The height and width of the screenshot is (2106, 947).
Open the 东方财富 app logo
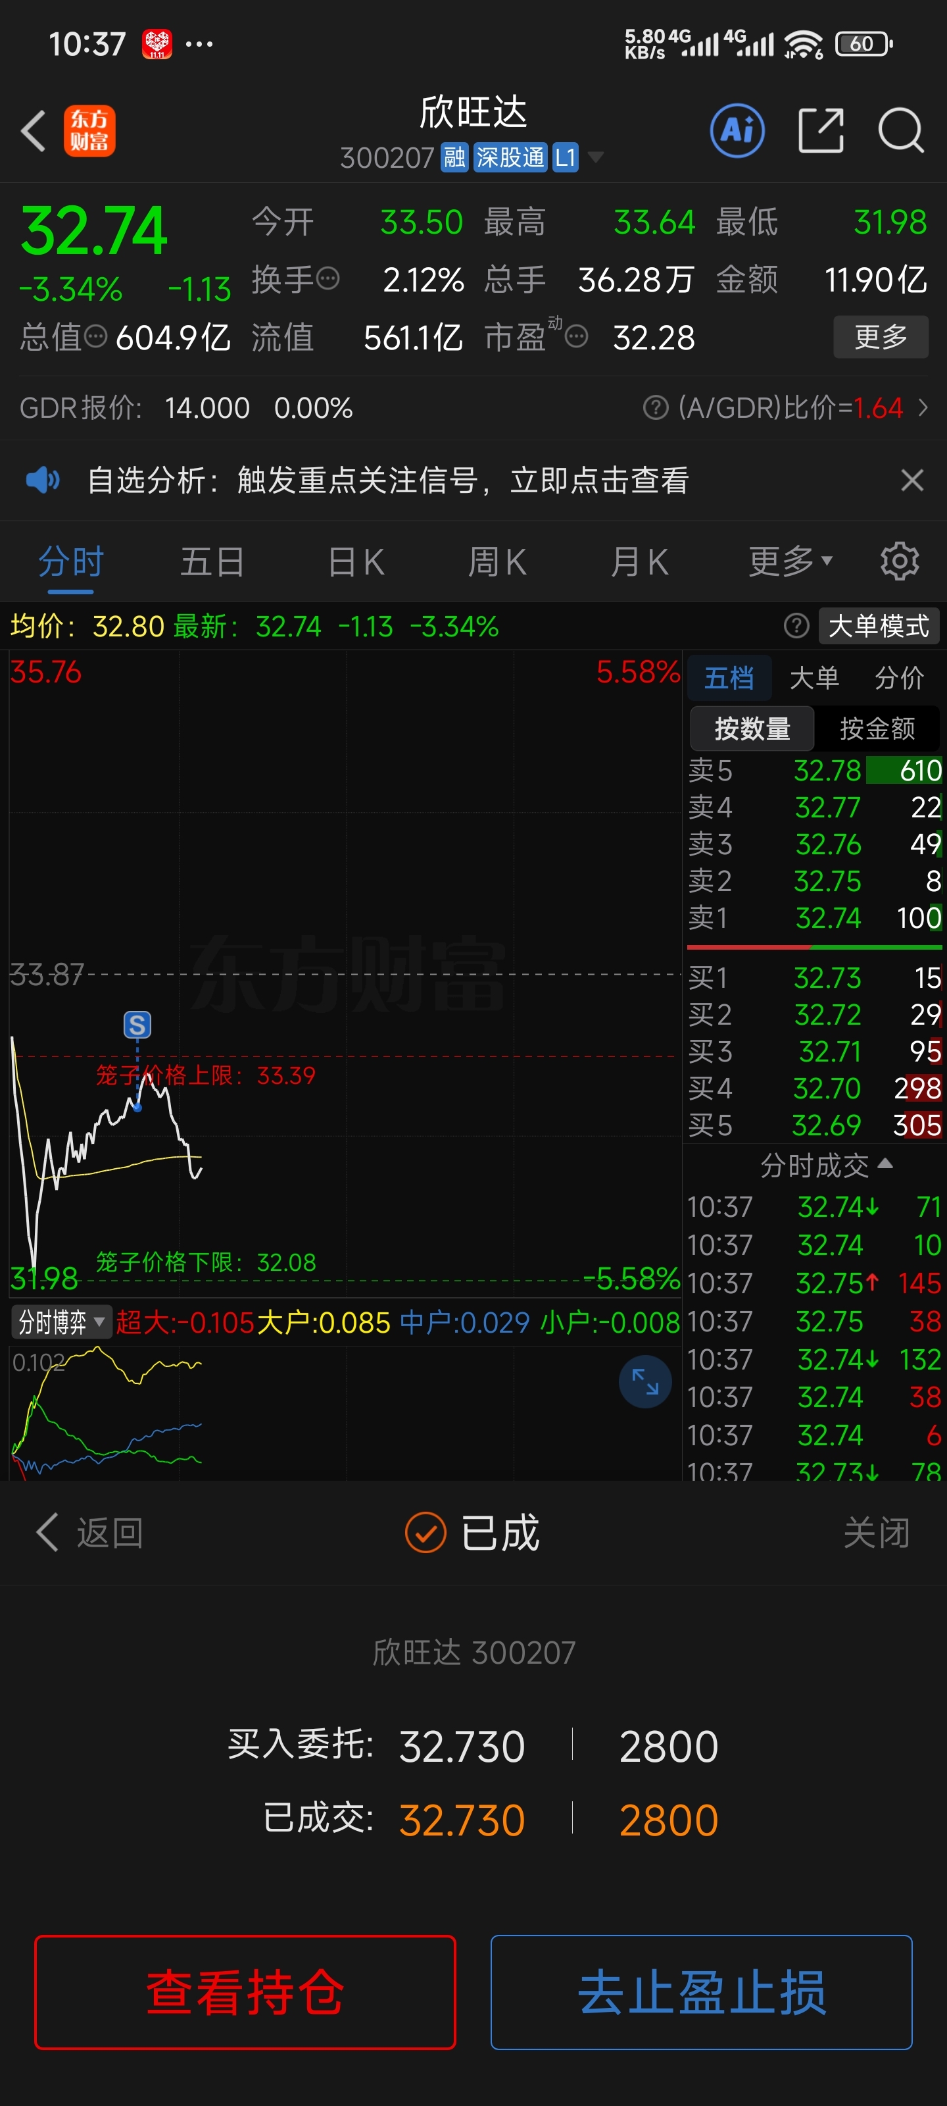[x=90, y=131]
